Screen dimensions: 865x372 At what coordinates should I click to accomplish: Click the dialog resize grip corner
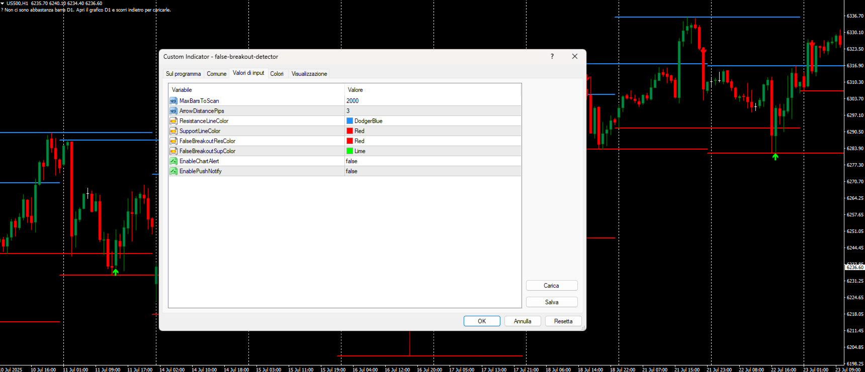583,328
